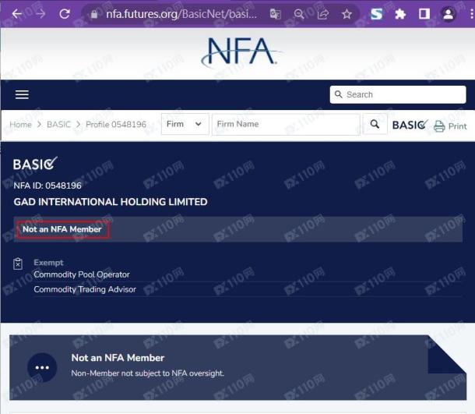Viewport: 475px width, 414px height.
Task: Open the translate page icon in address bar
Action: coord(275,14)
